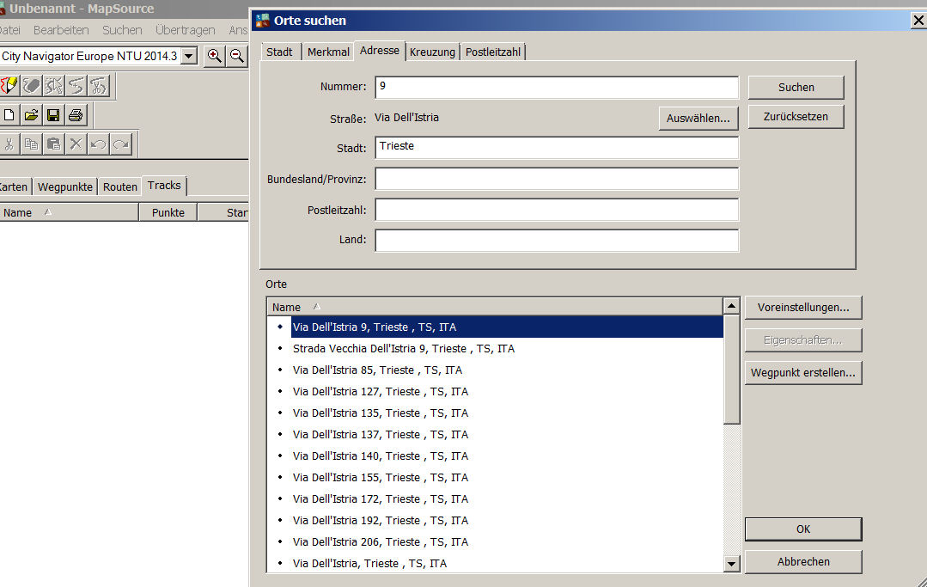The width and height of the screenshot is (927, 587).
Task: Select Strada Vecchia Dell'Istria 9 result
Action: click(x=495, y=349)
